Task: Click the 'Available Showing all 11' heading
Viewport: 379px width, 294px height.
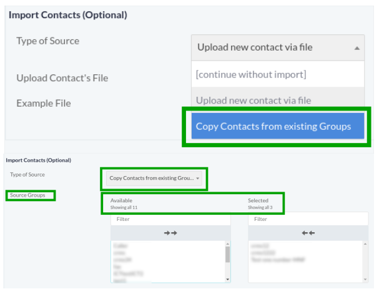Action: pos(124,203)
